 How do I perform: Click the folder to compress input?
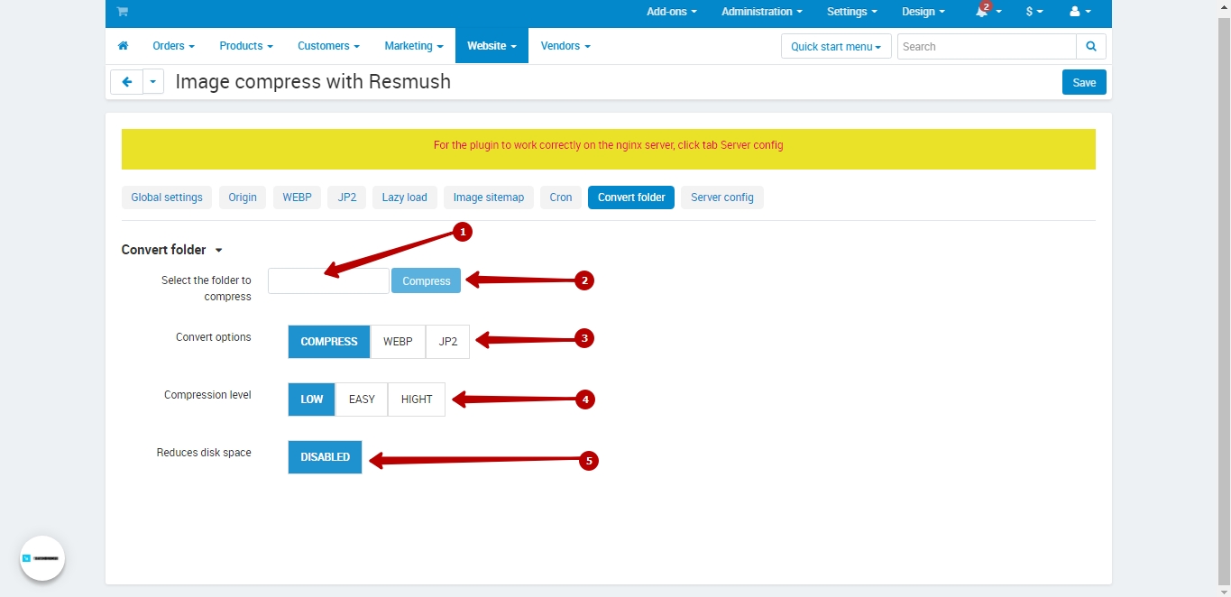[328, 280]
